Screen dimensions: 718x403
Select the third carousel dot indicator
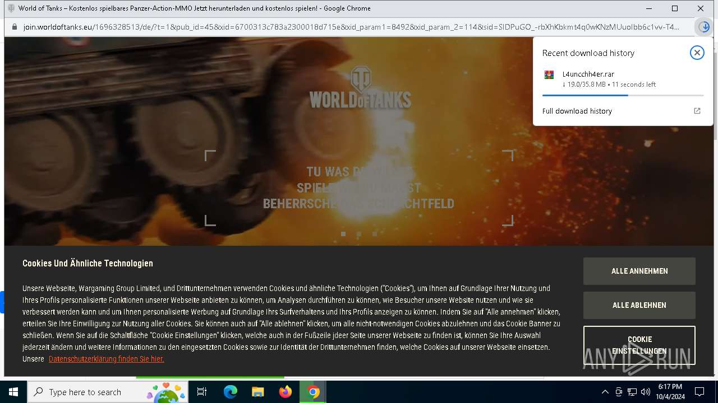[375, 234]
